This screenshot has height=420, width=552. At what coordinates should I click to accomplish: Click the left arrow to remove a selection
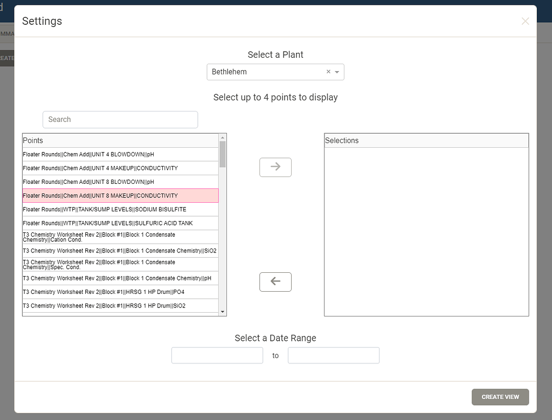click(x=275, y=281)
